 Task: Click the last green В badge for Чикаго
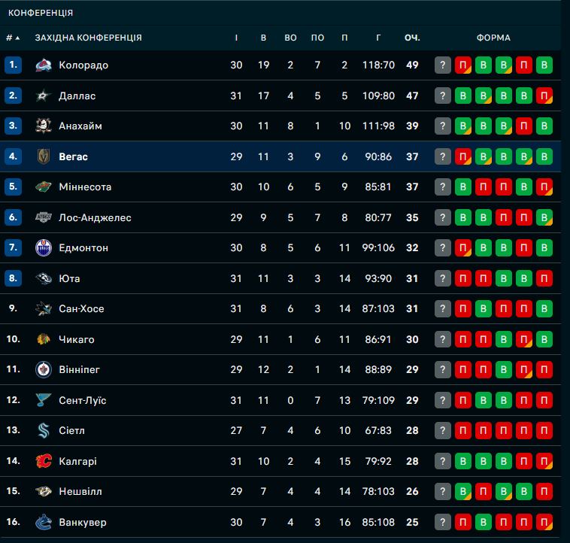(545, 339)
